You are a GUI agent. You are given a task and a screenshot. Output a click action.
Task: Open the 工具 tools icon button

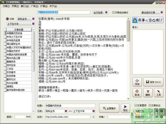click(x=159, y=93)
